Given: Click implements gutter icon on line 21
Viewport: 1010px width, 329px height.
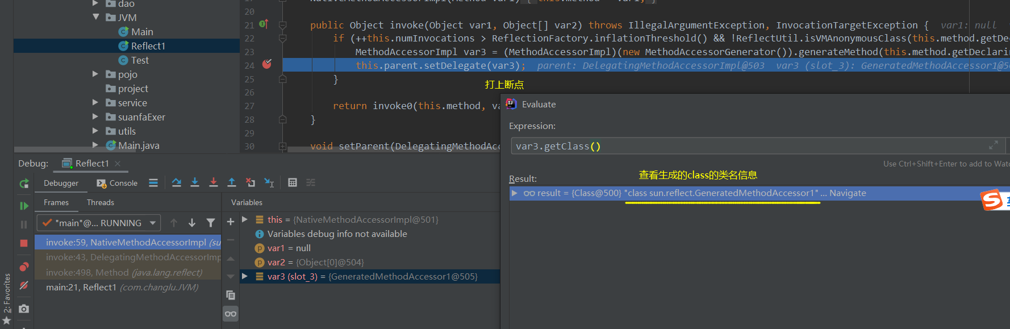Looking at the screenshot, I should [x=264, y=24].
